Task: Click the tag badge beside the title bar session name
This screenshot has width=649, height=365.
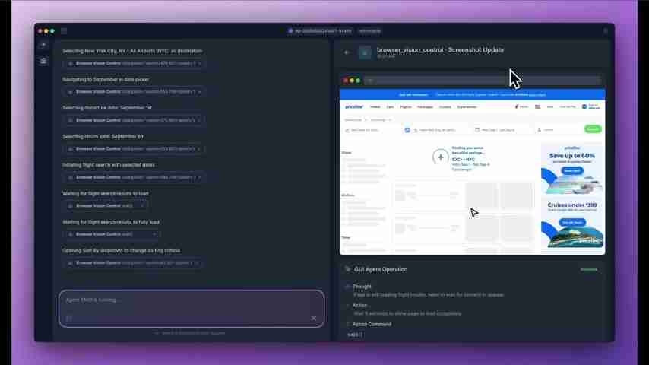Action: point(369,31)
